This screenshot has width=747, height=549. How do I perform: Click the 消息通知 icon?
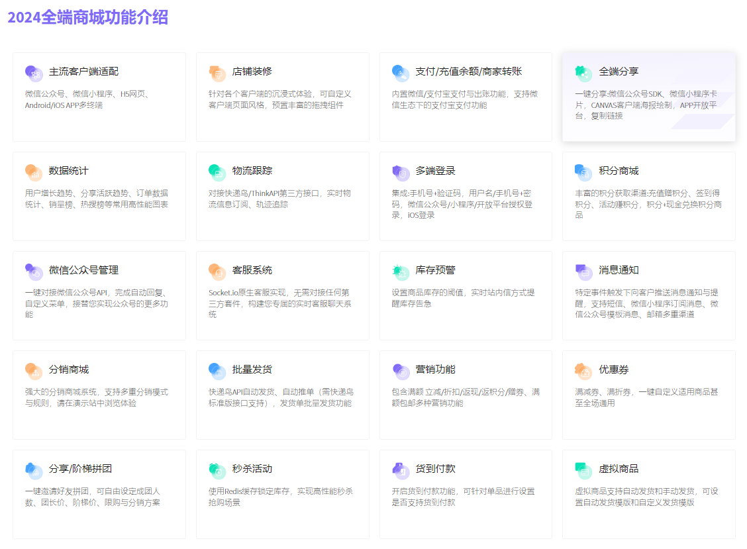point(583,272)
